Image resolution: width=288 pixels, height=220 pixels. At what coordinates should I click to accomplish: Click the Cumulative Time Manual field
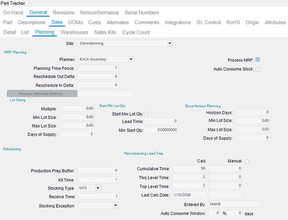tap(226, 169)
